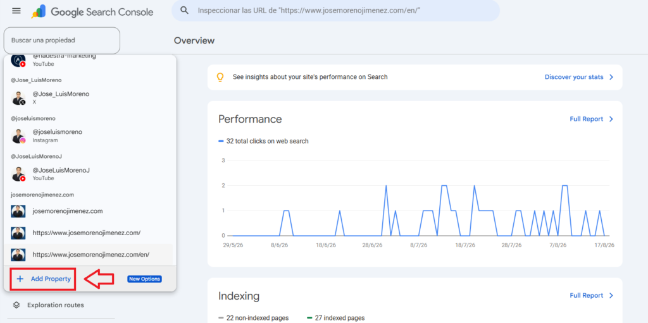Click the Performance card title
This screenshot has height=323, width=648.
250,119
